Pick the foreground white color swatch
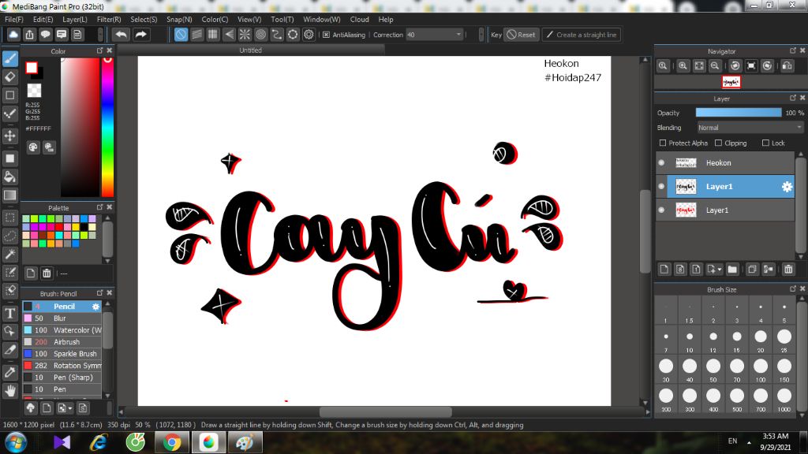808x454 pixels. 32,68
